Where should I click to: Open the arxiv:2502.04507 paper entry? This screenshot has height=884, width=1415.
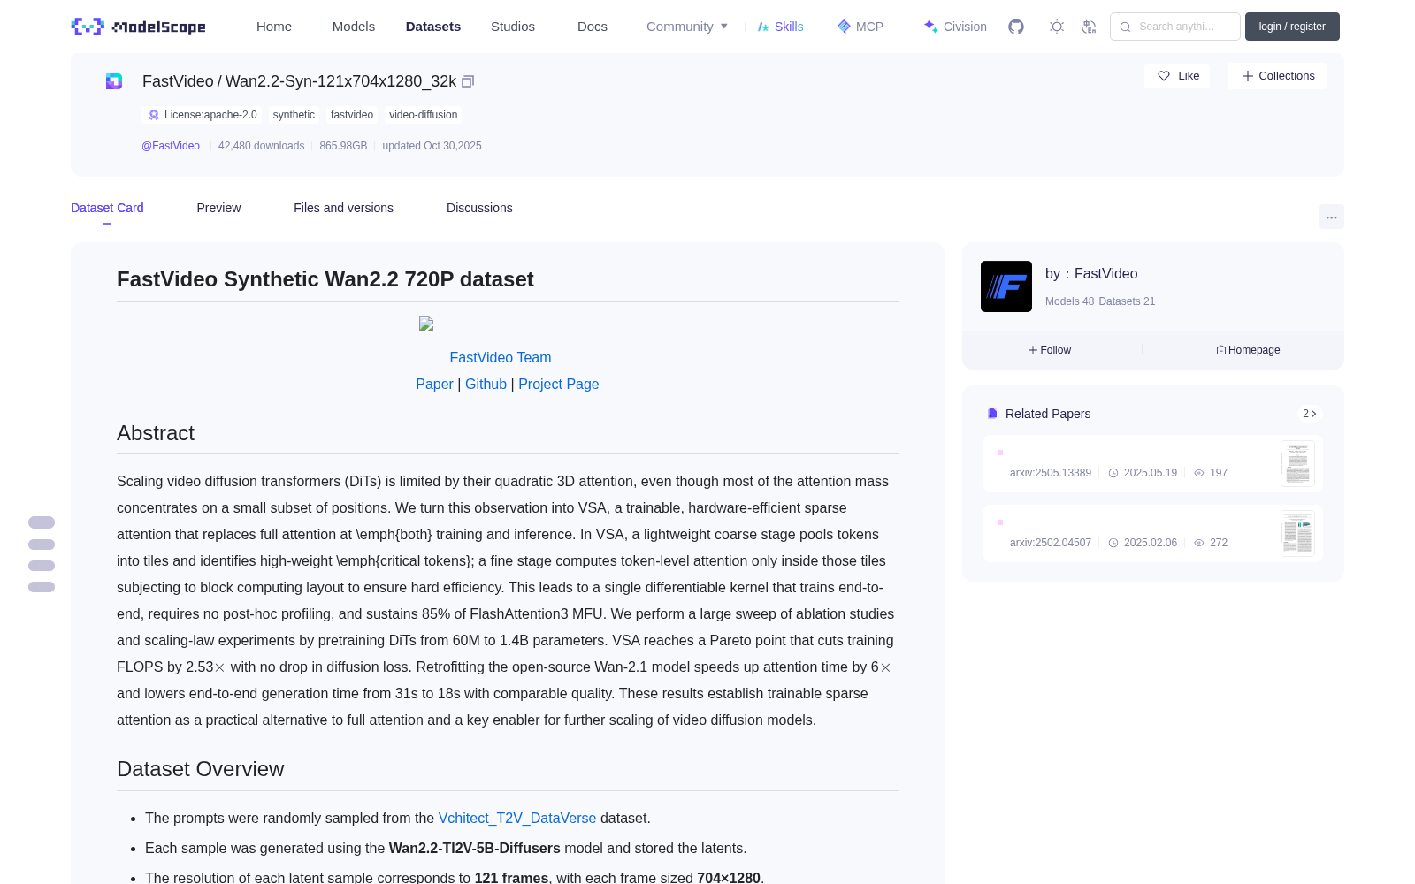[1153, 534]
